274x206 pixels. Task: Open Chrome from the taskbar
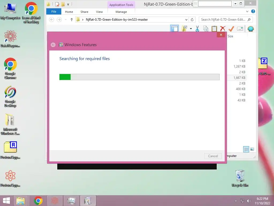click(x=38, y=201)
